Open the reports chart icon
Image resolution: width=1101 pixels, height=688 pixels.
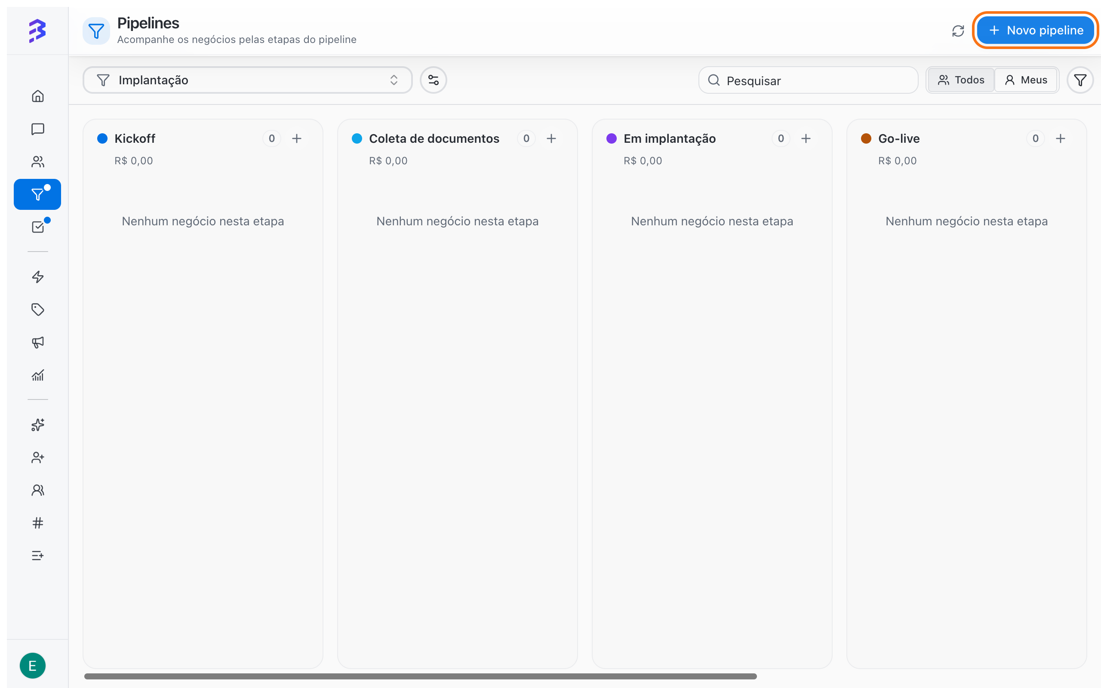pos(38,375)
